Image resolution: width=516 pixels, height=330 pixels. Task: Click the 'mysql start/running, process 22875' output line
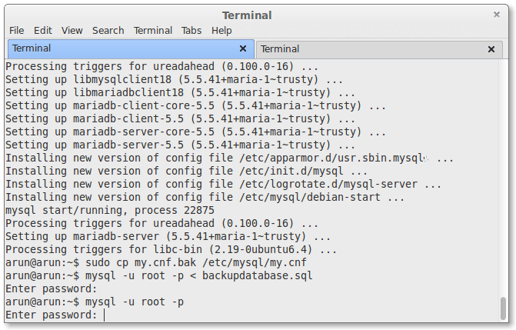tap(110, 210)
